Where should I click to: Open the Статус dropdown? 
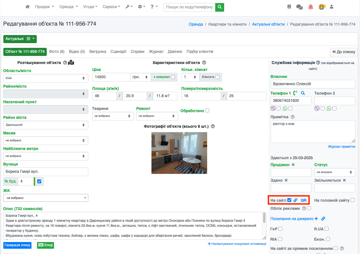(335, 172)
